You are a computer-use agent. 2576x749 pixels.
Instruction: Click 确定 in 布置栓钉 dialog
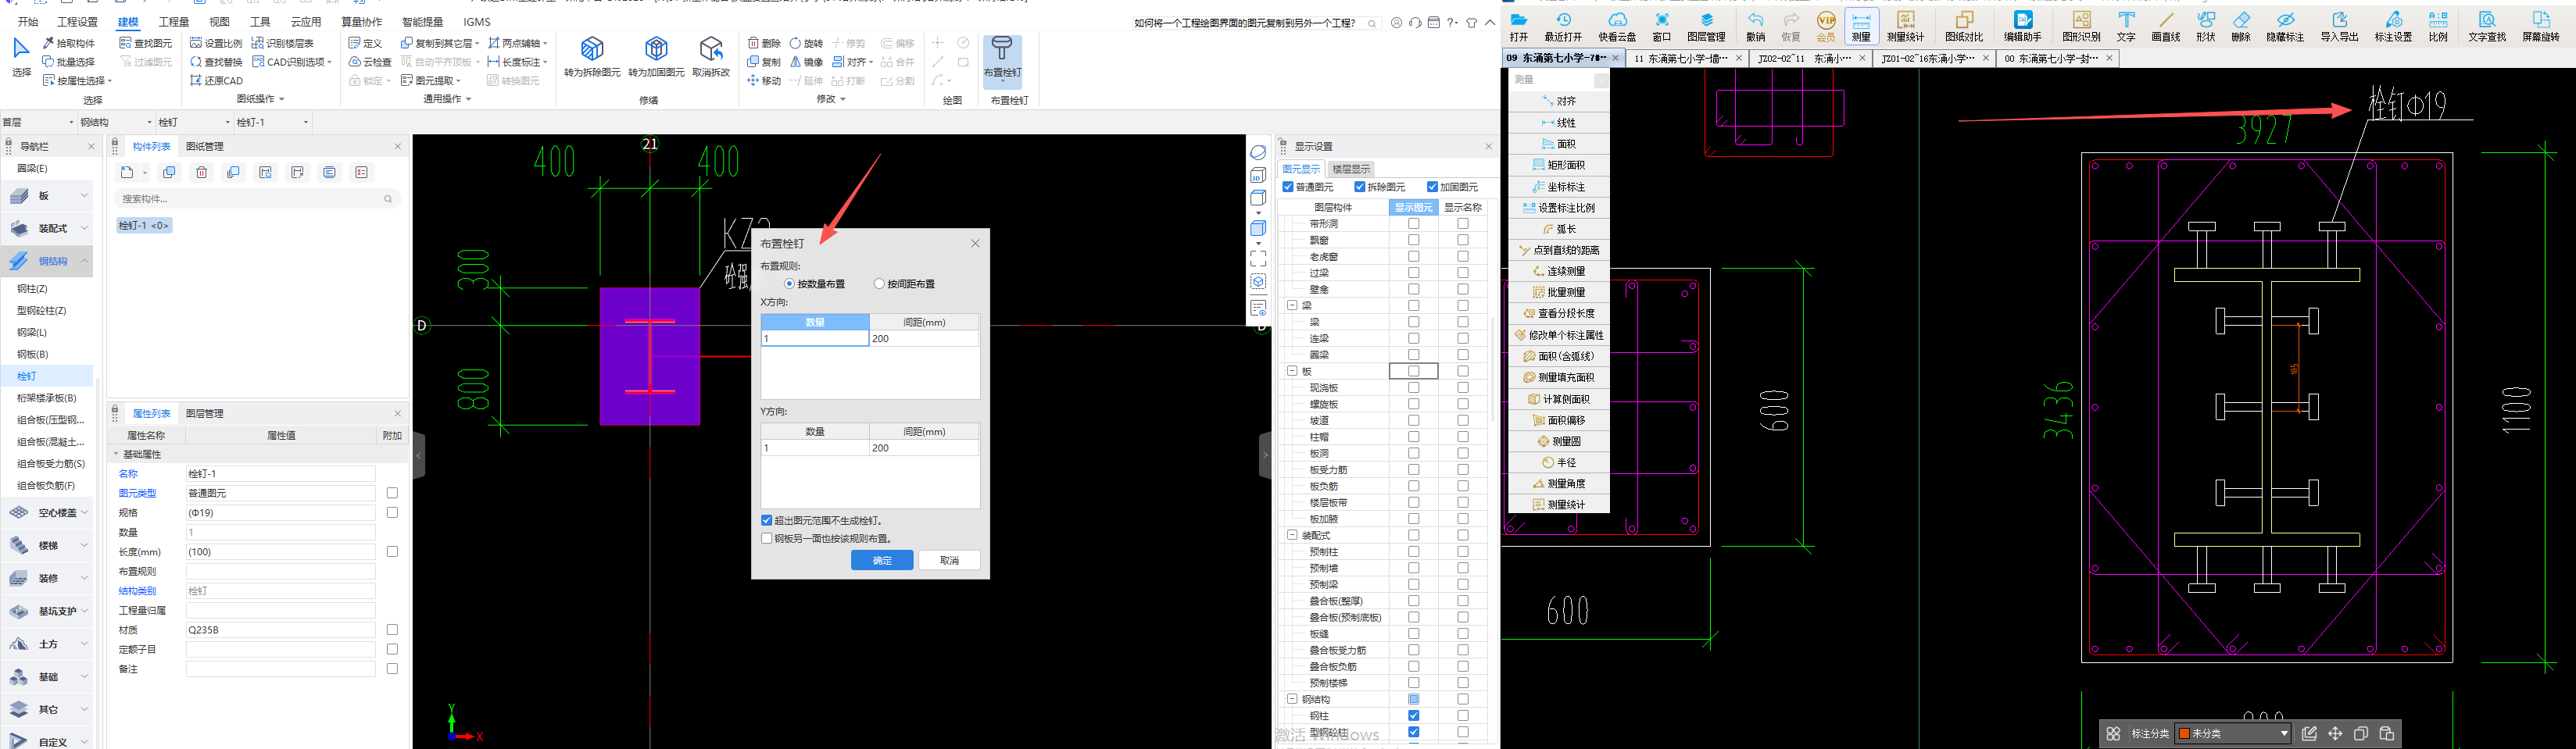(882, 560)
